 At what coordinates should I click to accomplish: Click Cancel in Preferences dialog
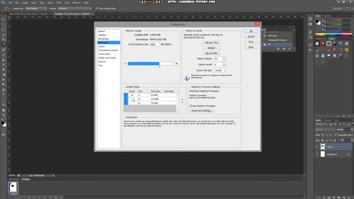point(251,36)
